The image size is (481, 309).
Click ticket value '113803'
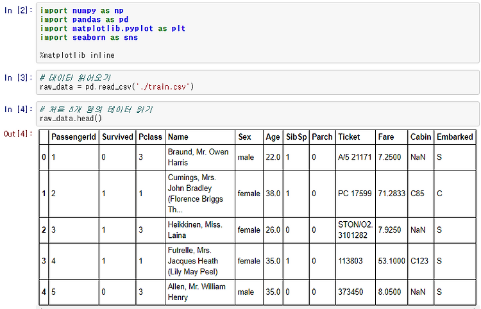click(350, 261)
